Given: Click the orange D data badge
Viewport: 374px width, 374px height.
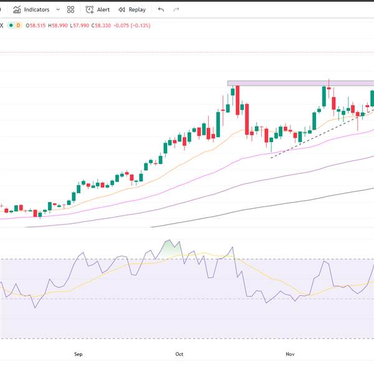Looking at the screenshot, I should [x=18, y=26].
